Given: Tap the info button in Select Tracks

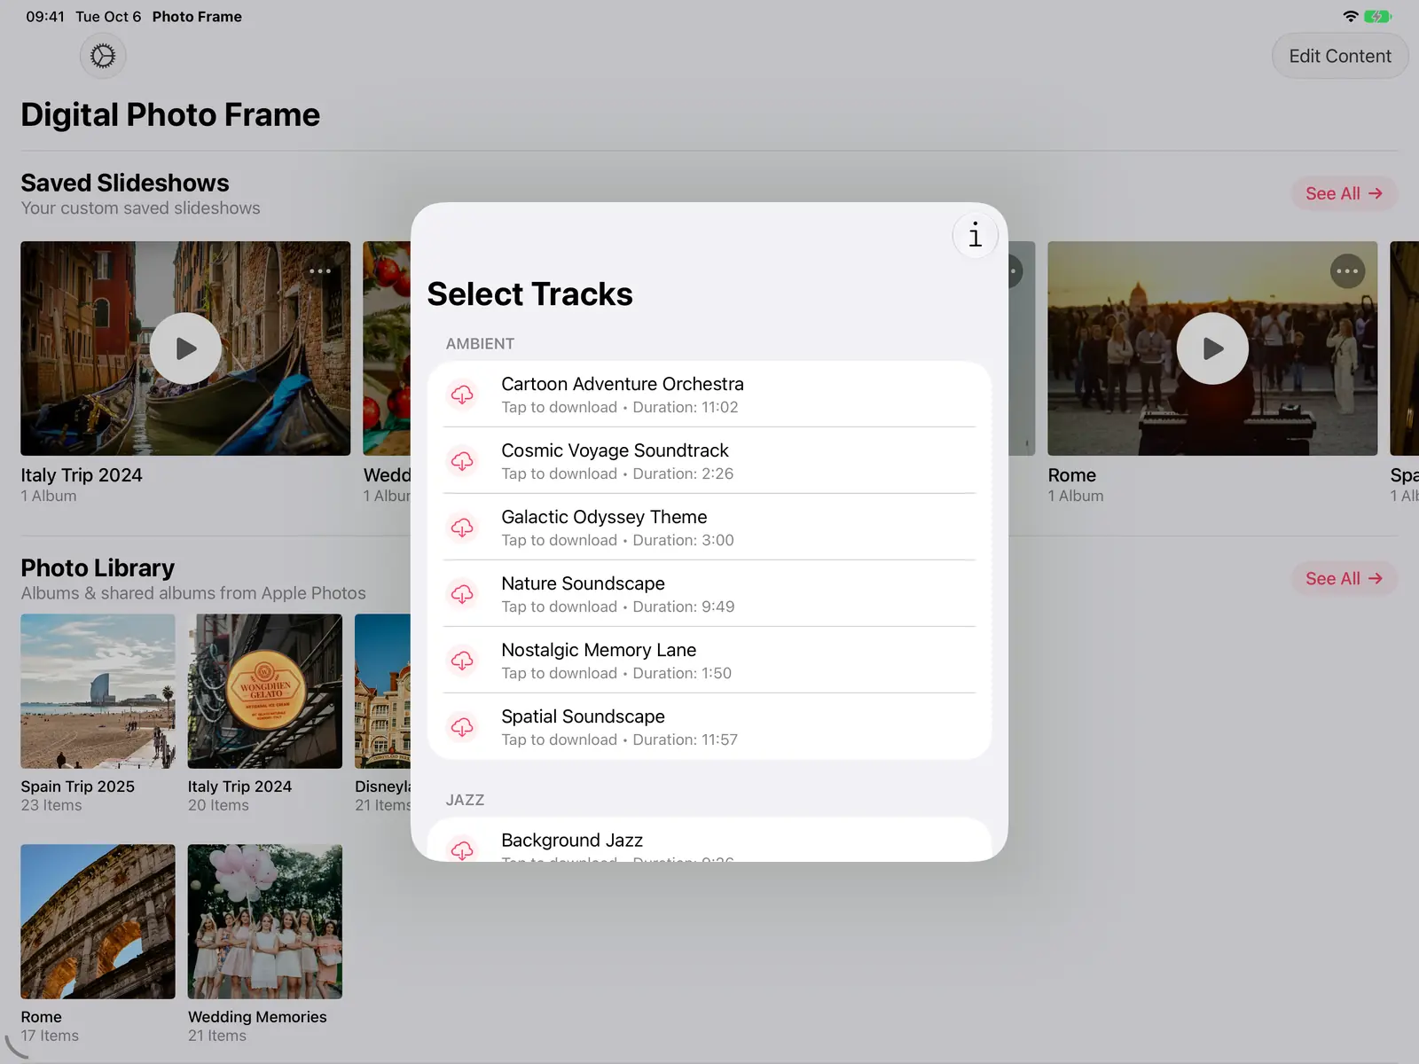Looking at the screenshot, I should pyautogui.click(x=975, y=236).
